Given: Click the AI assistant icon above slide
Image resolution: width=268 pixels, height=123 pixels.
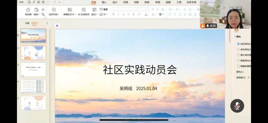Looking at the screenshot, I should (x=57, y=26).
